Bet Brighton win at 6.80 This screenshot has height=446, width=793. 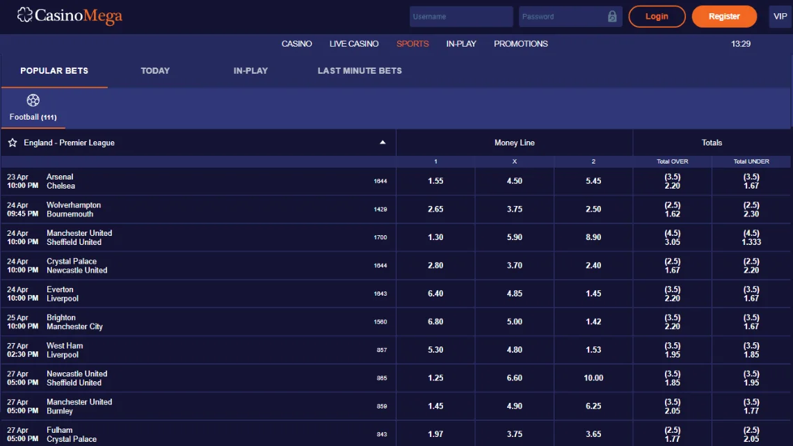435,321
